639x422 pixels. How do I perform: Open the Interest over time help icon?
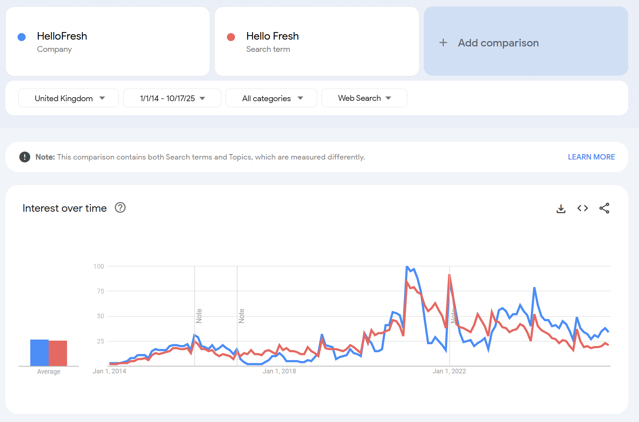(x=120, y=208)
